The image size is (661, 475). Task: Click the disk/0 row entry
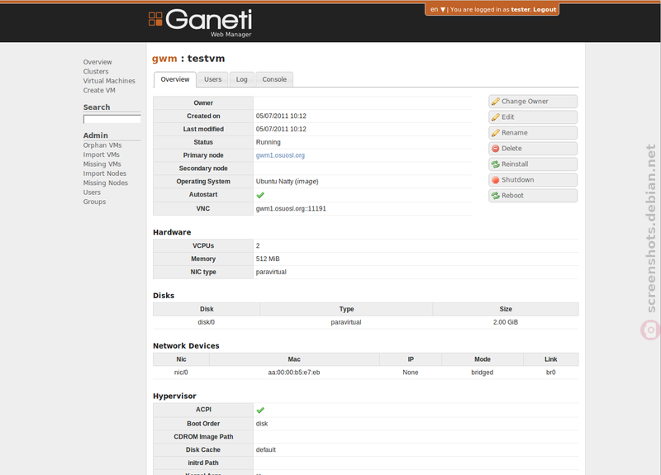pyautogui.click(x=206, y=322)
